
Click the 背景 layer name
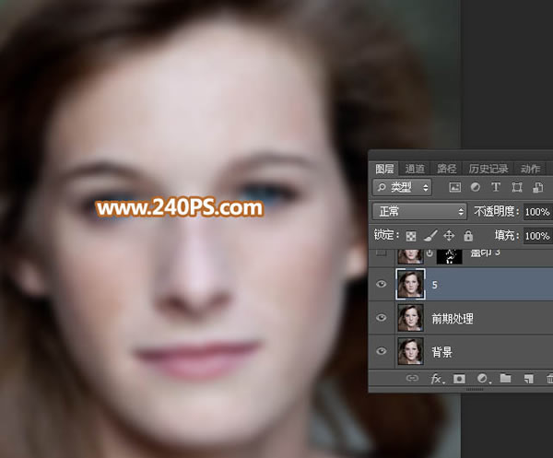pyautogui.click(x=441, y=352)
